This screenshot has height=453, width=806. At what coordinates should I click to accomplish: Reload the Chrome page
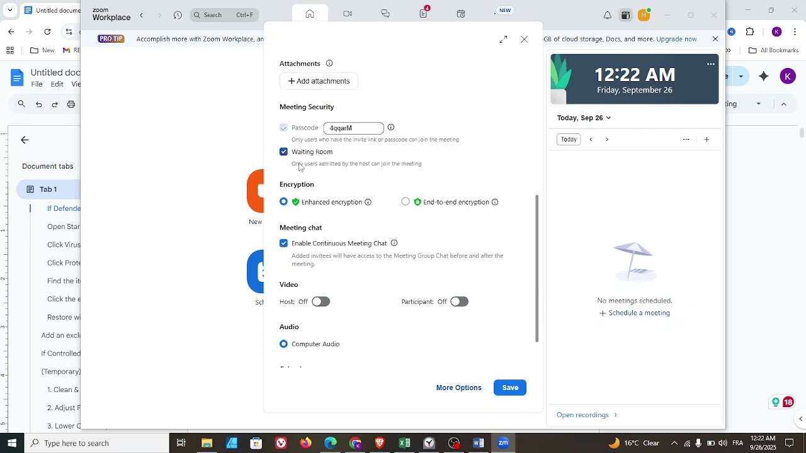click(47, 31)
